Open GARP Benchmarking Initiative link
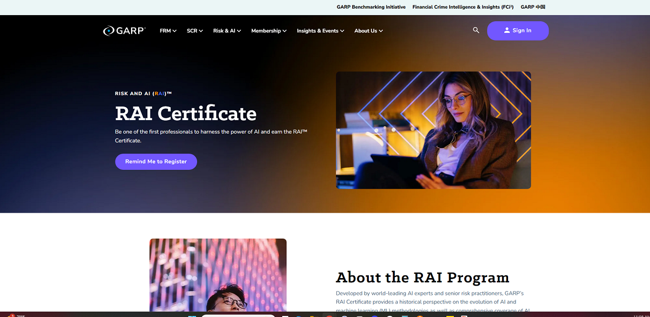 371,7
